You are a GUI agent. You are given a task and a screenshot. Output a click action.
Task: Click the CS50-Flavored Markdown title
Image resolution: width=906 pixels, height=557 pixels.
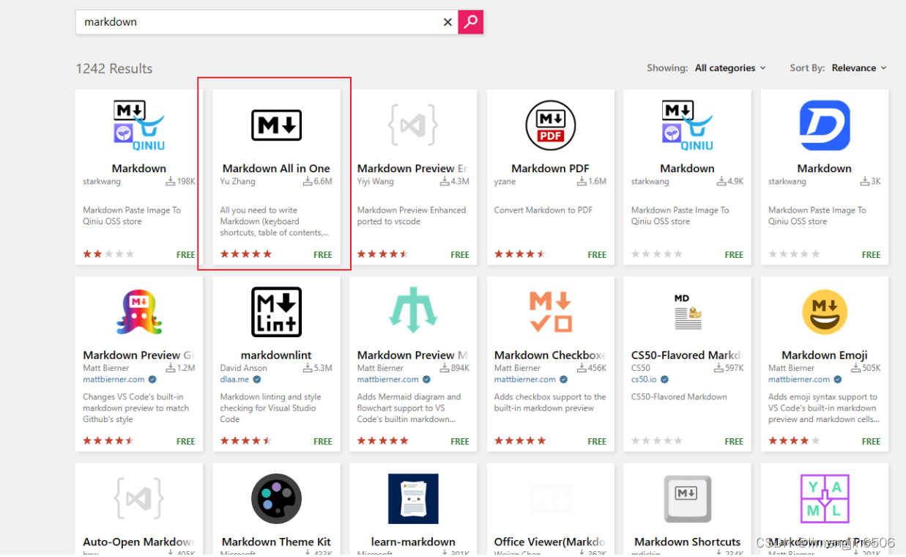pos(687,355)
